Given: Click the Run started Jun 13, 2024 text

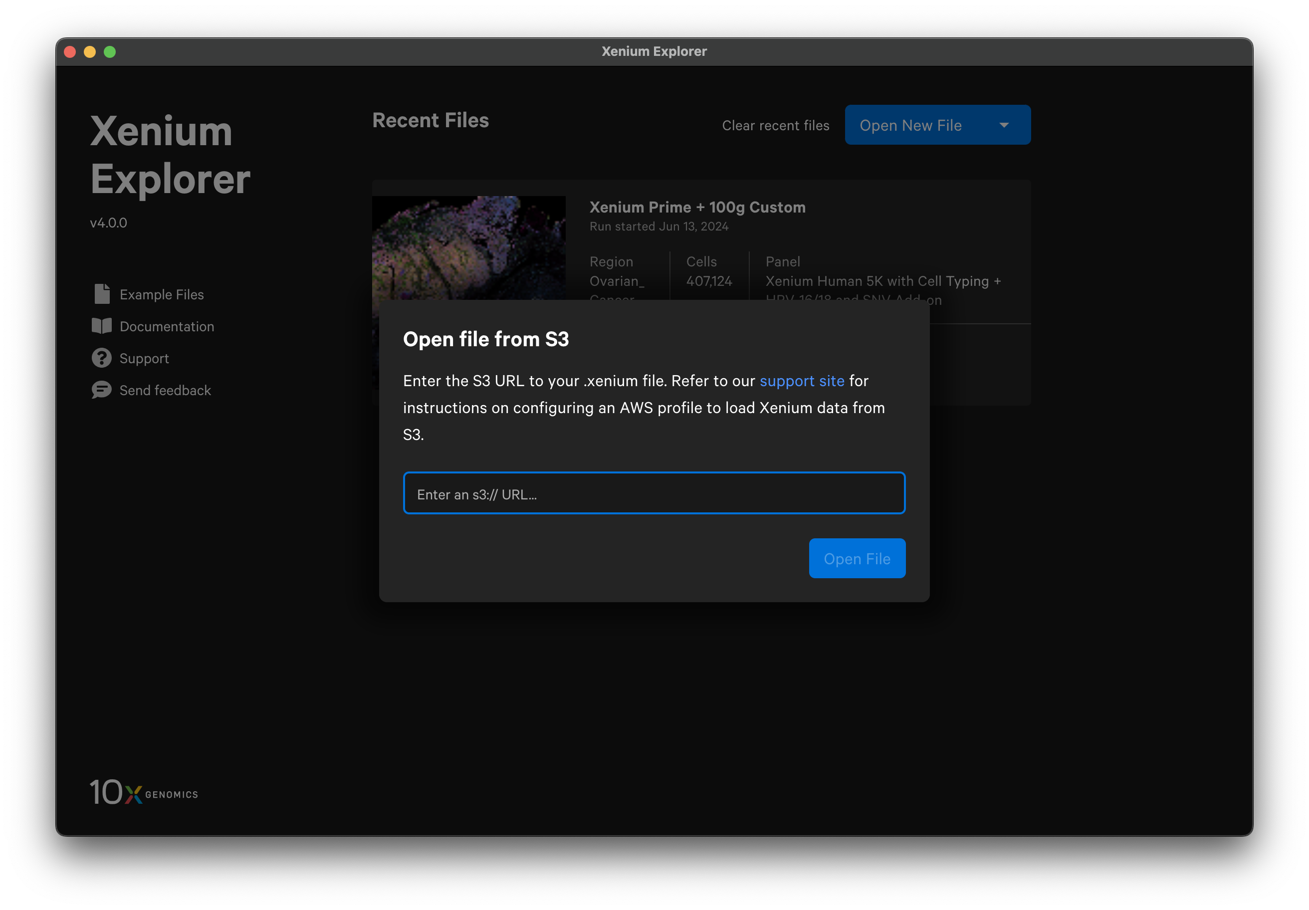Looking at the screenshot, I should pos(658,227).
